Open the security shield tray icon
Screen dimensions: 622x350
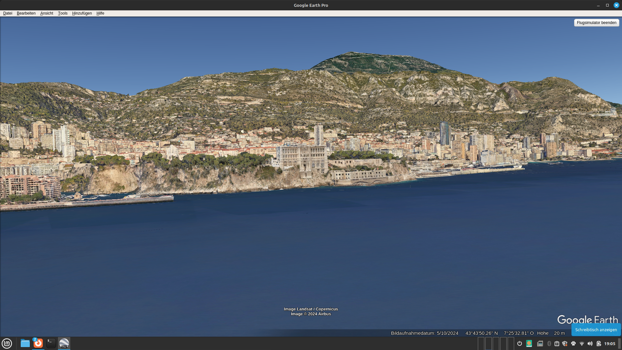(x=565, y=344)
